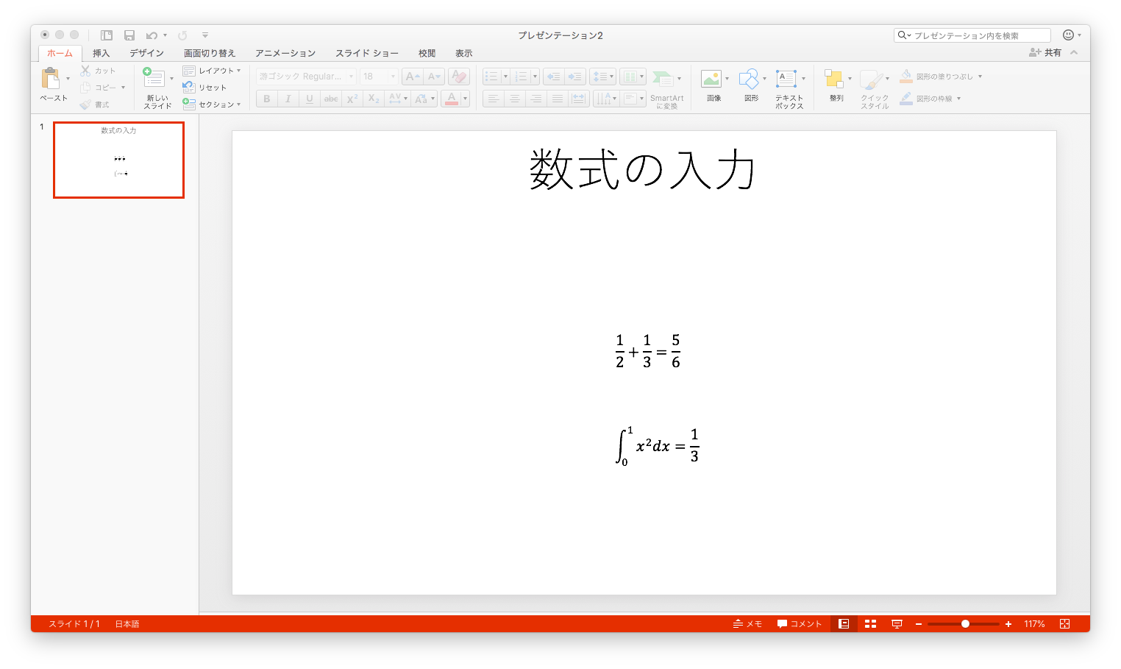Image resolution: width=1121 pixels, height=669 pixels.
Task: Click fit slide to window icon
Action: click(x=1064, y=623)
